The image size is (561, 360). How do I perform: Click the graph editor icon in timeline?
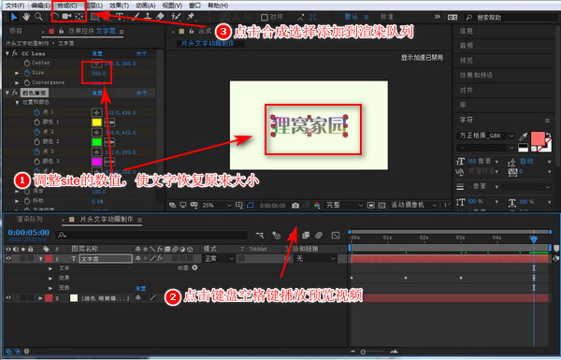pyautogui.click(x=336, y=235)
